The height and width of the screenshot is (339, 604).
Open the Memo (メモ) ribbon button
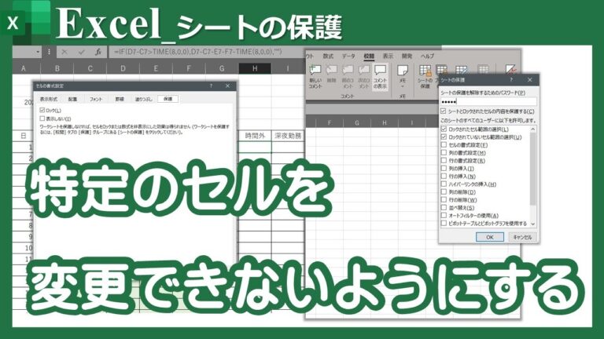pyautogui.click(x=403, y=75)
